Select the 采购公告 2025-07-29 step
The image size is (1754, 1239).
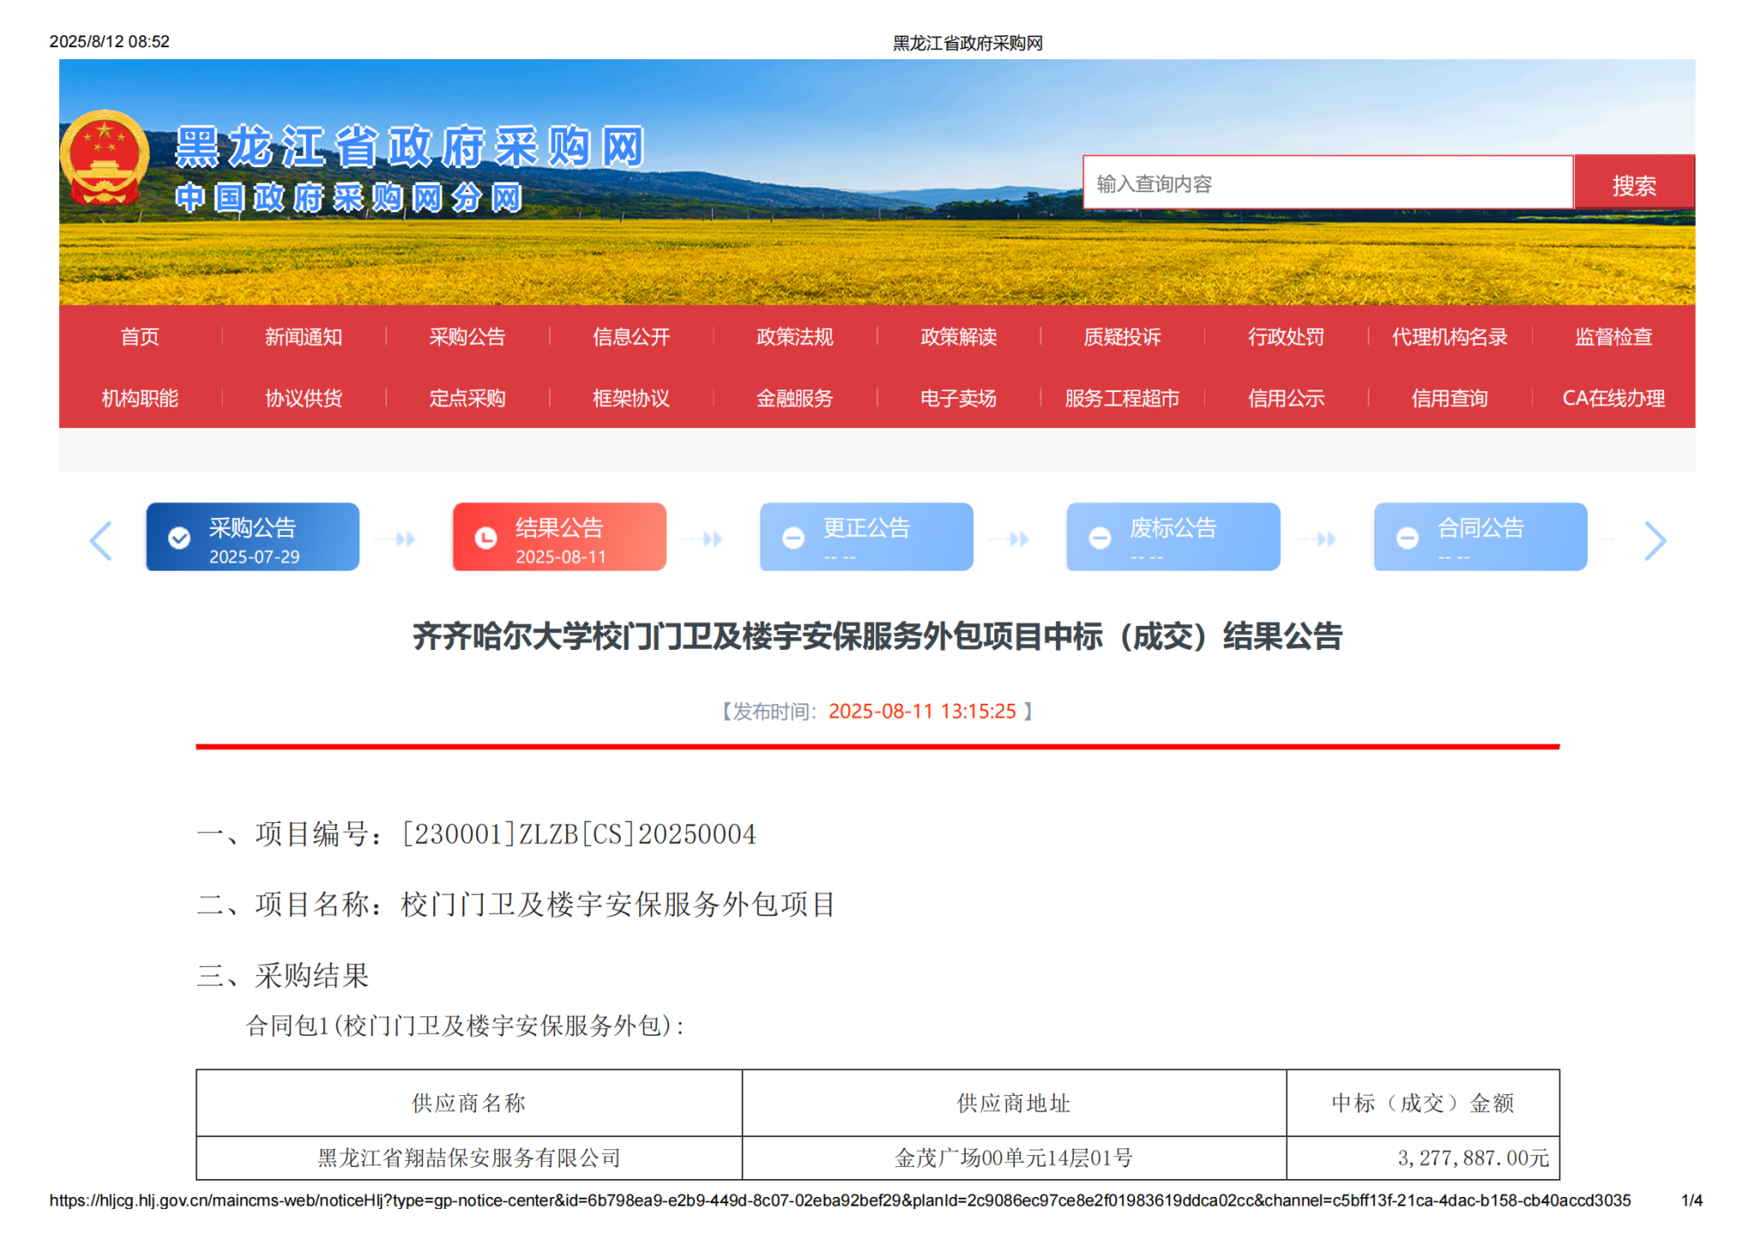click(253, 538)
